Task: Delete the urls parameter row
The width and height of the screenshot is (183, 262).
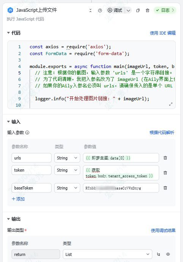Action: point(165,158)
